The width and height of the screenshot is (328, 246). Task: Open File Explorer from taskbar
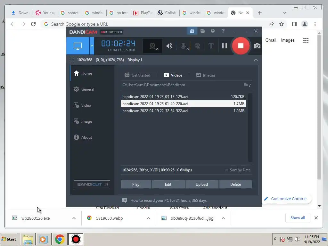pos(28,239)
